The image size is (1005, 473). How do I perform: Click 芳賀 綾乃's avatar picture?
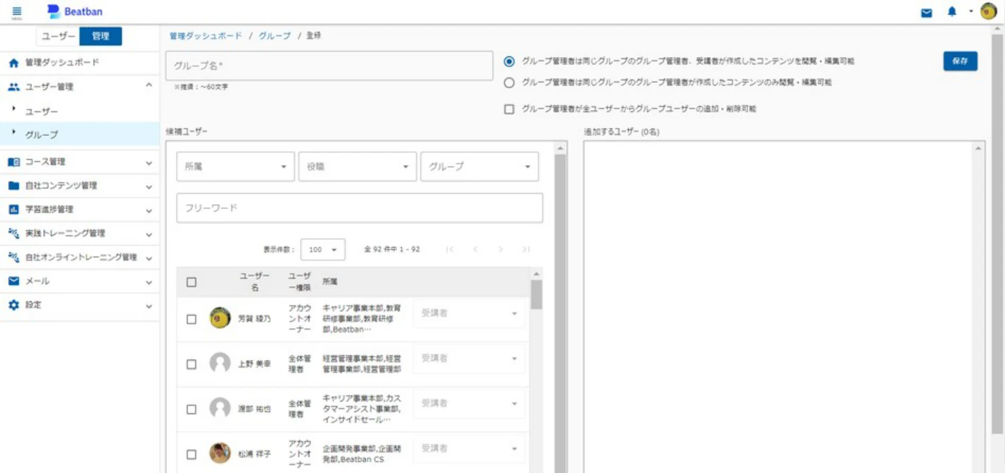(220, 318)
